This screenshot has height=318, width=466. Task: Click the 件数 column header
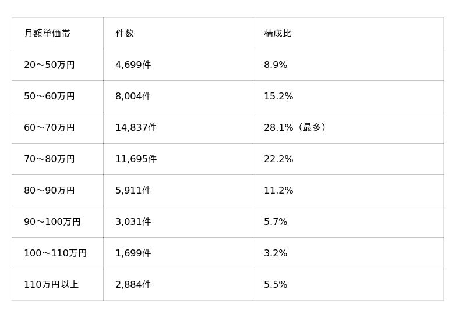pyautogui.click(x=125, y=33)
